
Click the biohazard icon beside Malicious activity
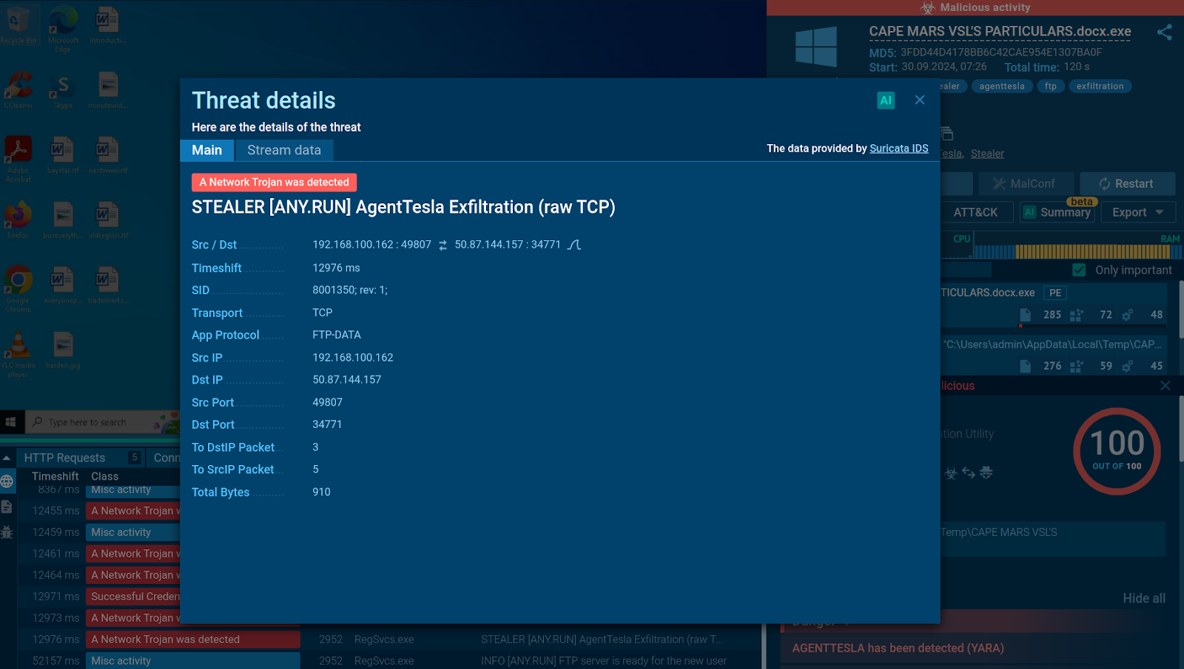[x=928, y=7]
